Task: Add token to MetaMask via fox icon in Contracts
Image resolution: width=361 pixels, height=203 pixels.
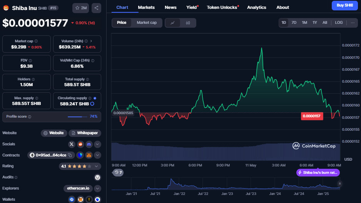Action: [89, 155]
